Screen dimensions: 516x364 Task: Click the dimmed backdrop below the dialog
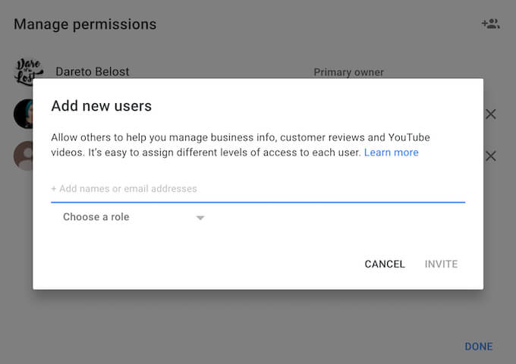(x=228, y=326)
